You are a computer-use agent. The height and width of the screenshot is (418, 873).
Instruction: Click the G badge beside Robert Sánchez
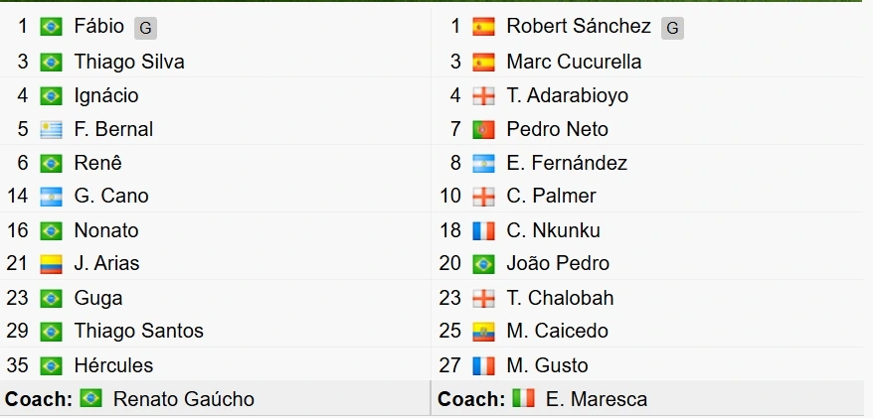point(672,29)
